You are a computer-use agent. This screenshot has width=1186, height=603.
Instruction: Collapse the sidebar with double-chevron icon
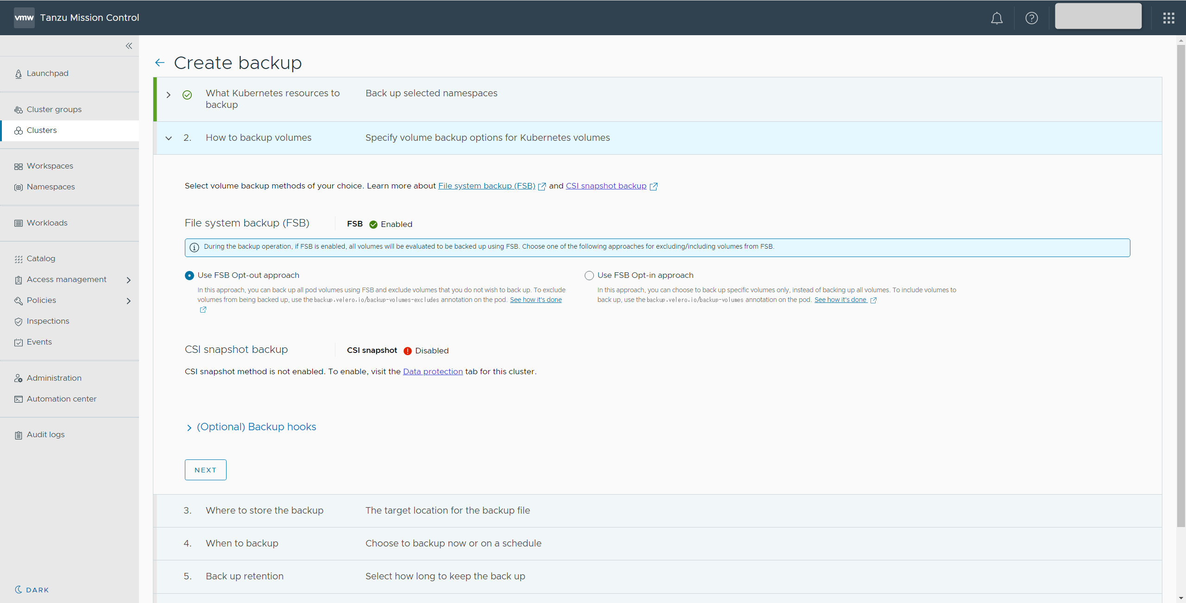pyautogui.click(x=129, y=46)
